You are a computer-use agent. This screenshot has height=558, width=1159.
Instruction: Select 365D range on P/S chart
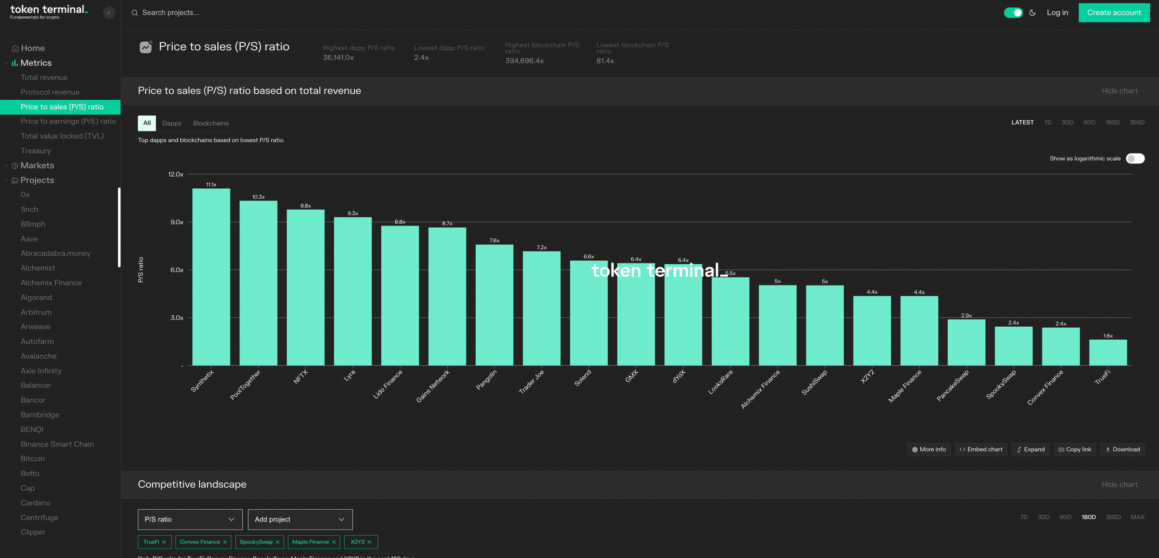1137,123
